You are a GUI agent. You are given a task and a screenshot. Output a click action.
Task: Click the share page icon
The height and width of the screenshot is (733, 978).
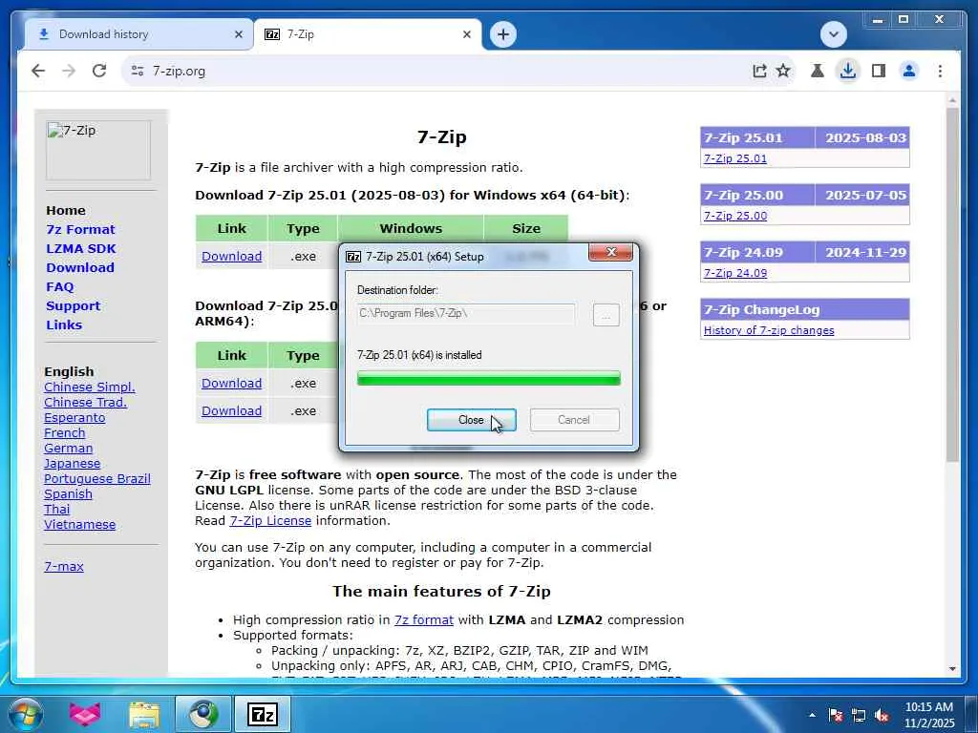point(759,71)
